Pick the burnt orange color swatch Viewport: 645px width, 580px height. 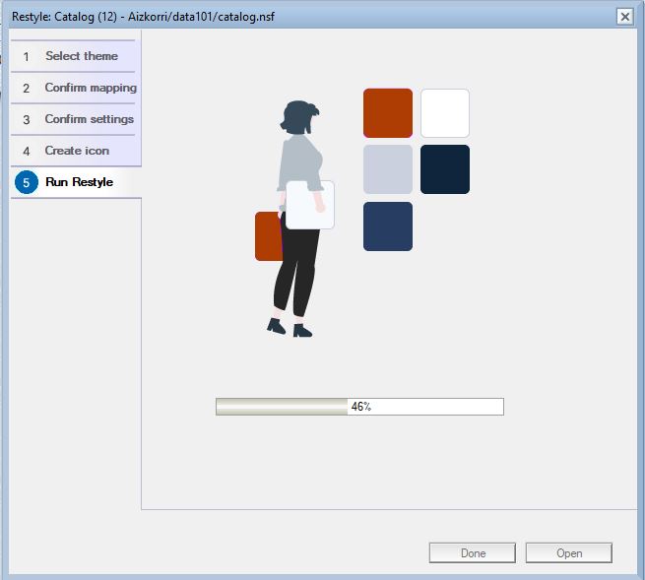click(x=388, y=113)
